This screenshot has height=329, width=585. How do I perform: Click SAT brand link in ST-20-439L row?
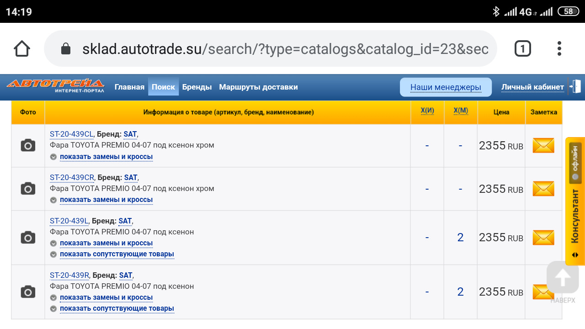click(125, 221)
